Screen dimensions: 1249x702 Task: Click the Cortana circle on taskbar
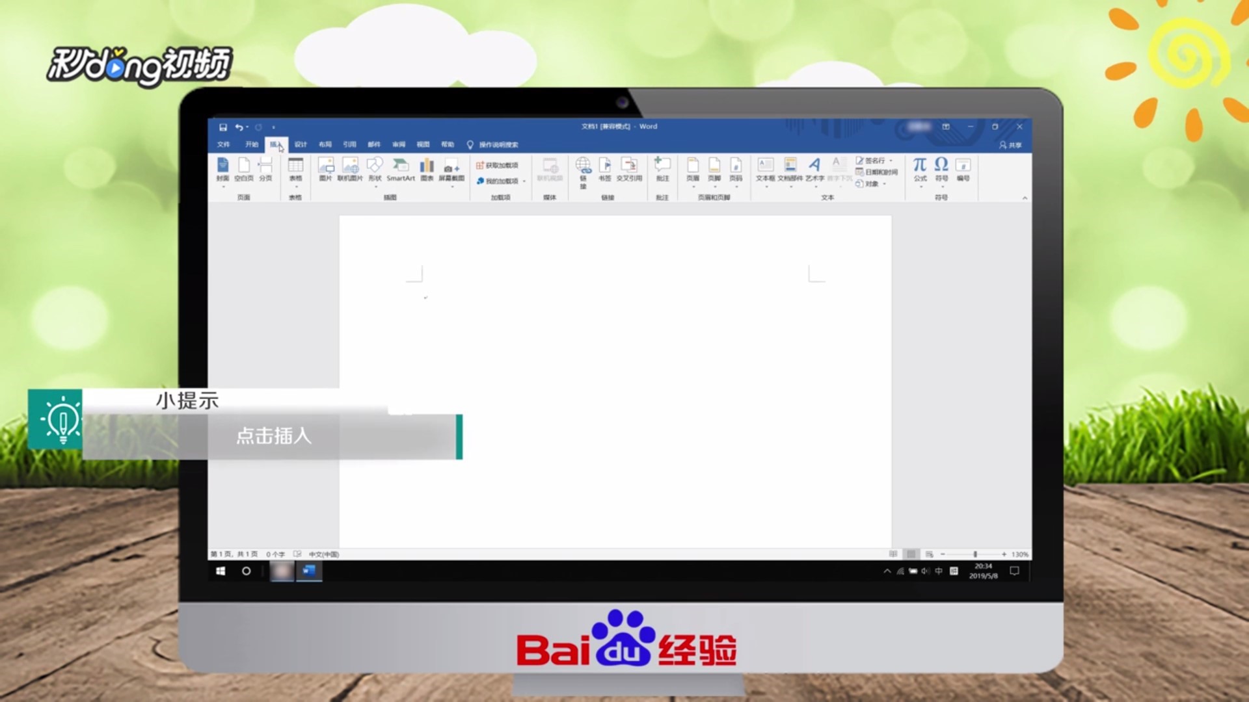click(246, 571)
